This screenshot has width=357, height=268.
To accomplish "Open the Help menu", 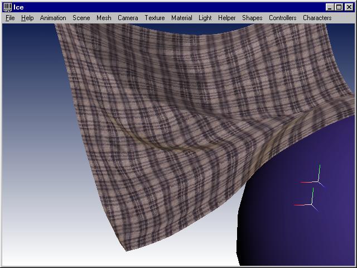I will coord(27,18).
